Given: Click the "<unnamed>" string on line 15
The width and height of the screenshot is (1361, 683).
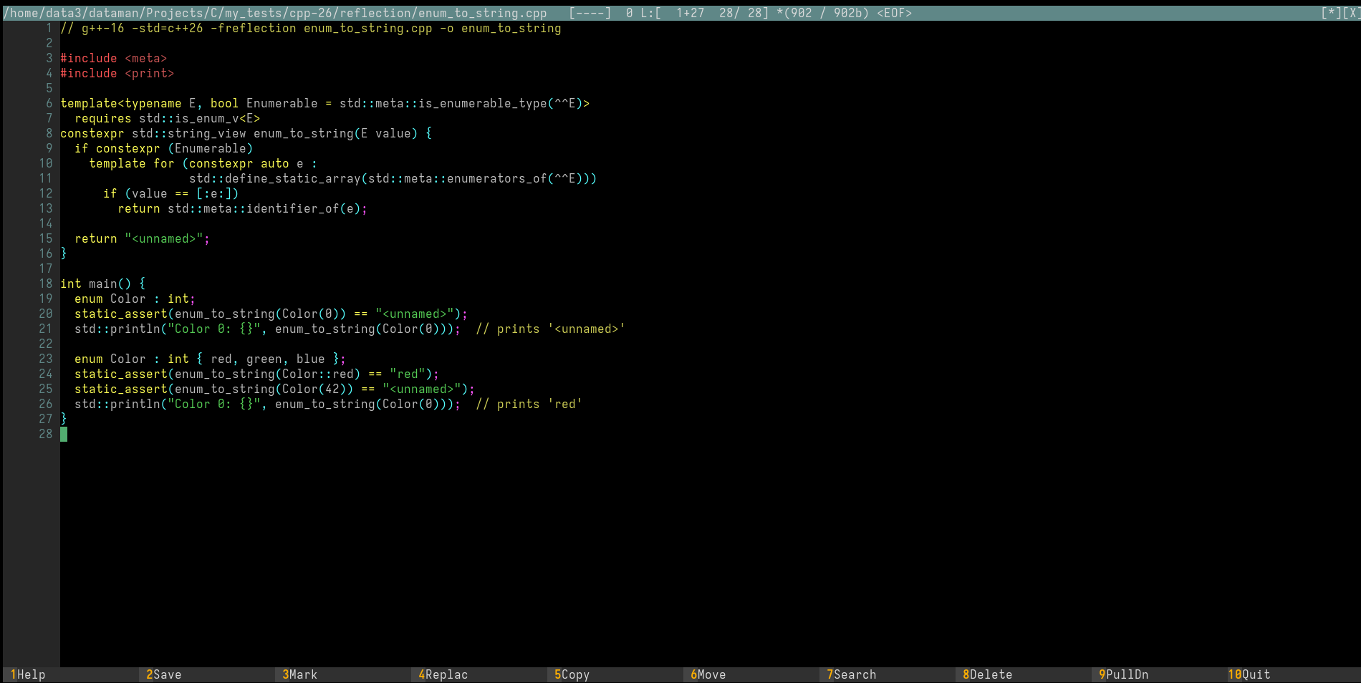Looking at the screenshot, I should point(164,238).
